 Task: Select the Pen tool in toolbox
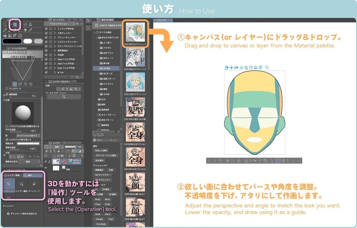(x=5, y=30)
